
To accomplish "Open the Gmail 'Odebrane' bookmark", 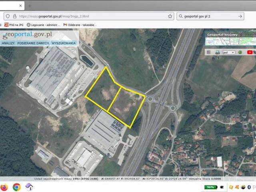I will [x=80, y=25].
